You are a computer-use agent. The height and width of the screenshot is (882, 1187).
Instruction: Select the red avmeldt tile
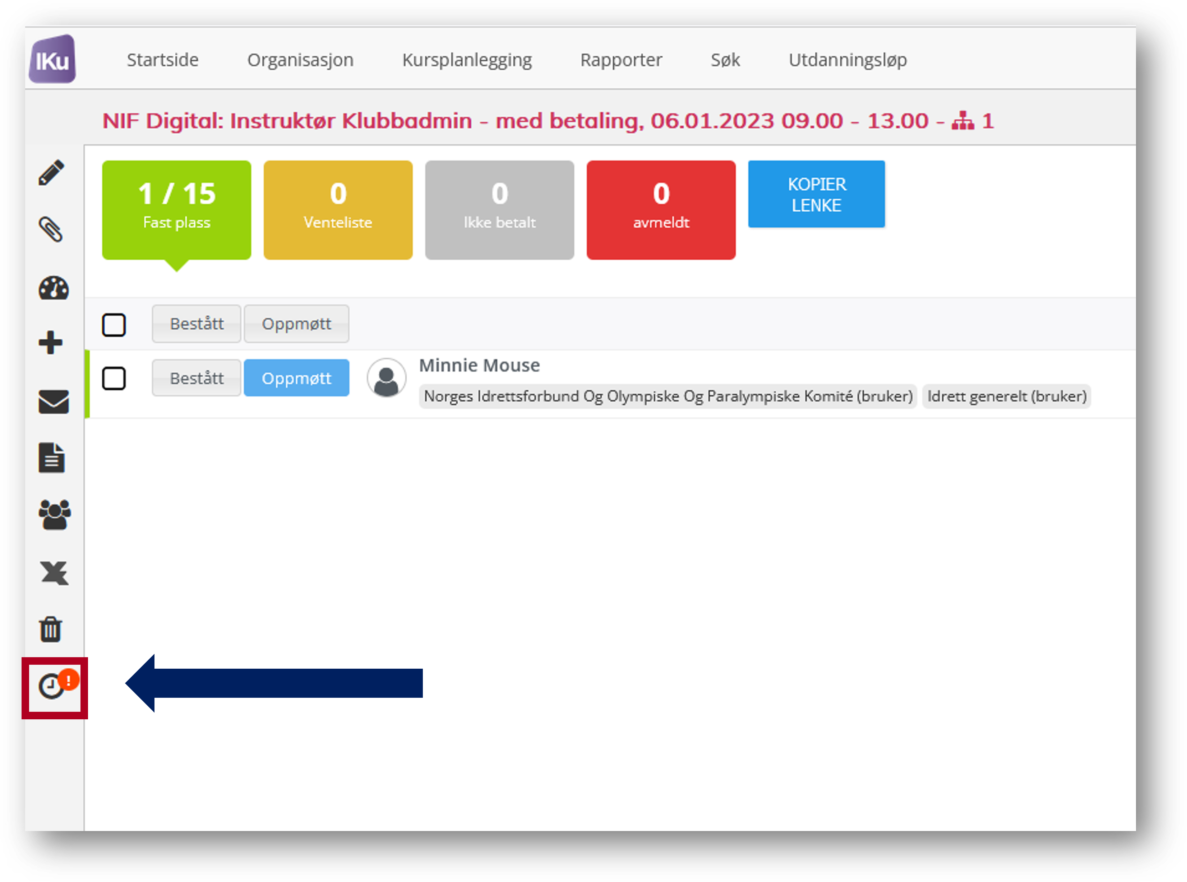tap(661, 210)
